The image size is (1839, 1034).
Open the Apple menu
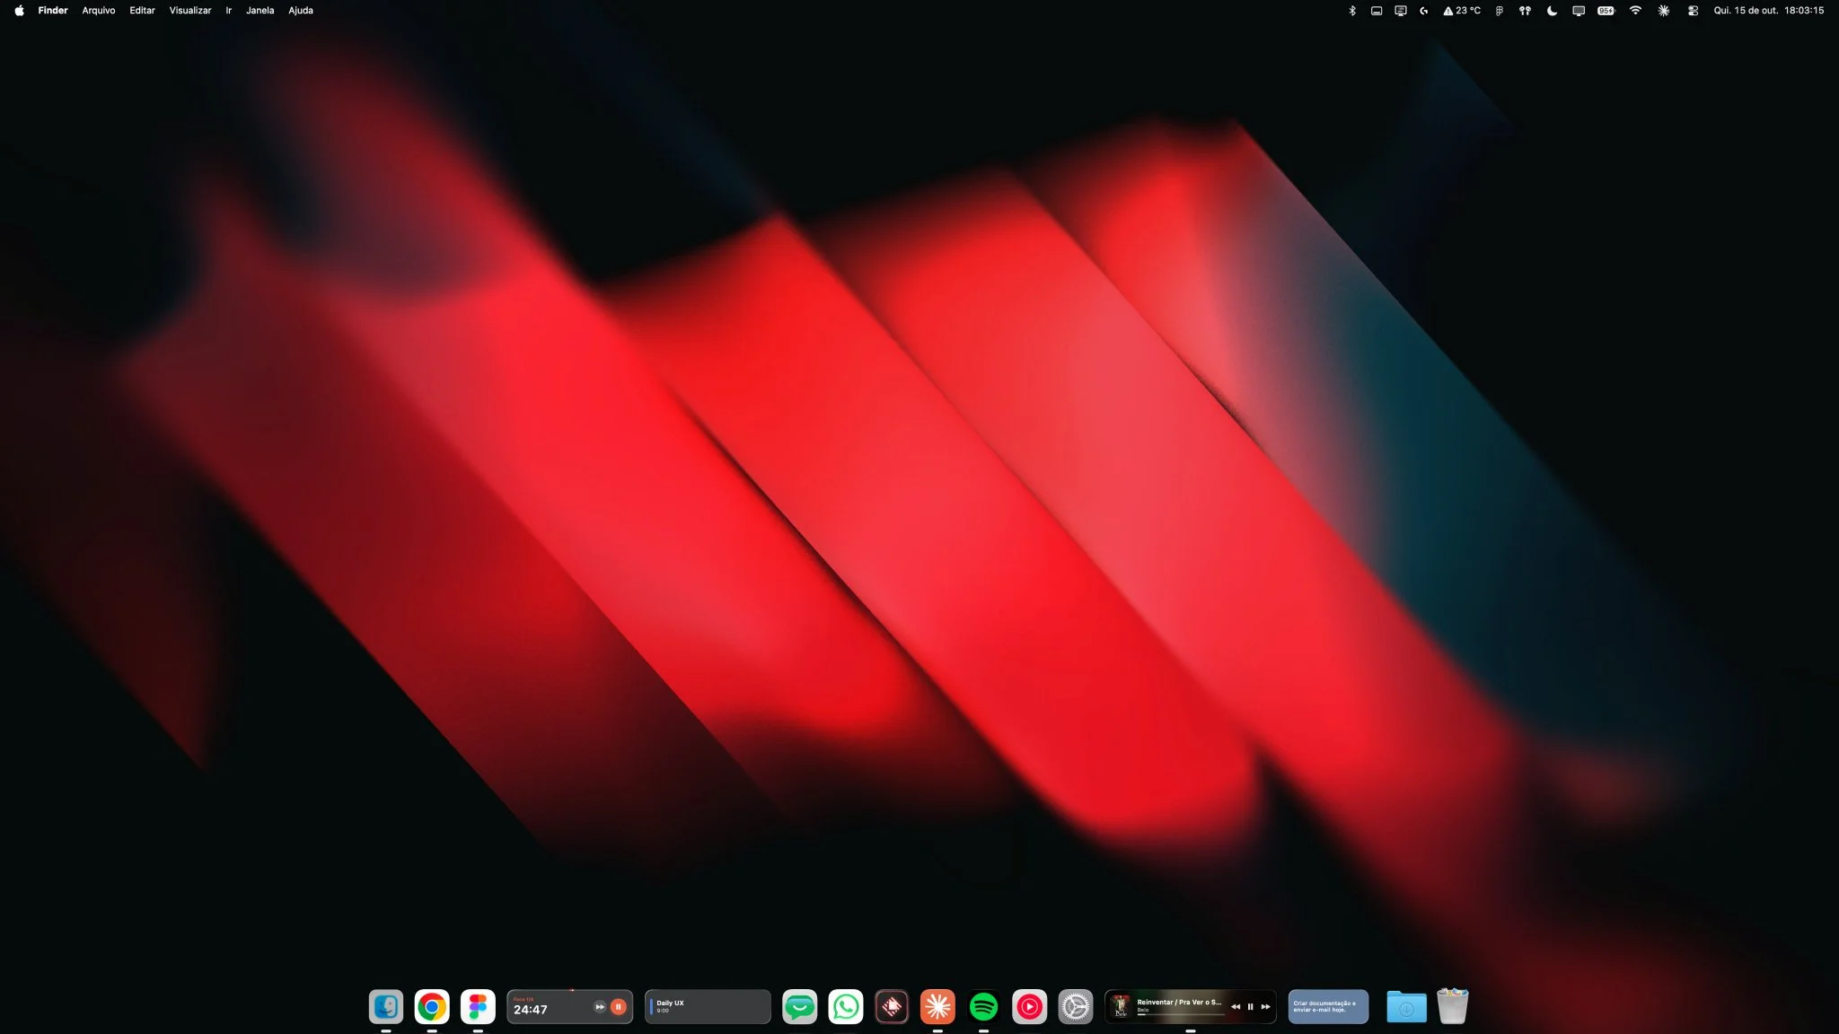click(19, 11)
